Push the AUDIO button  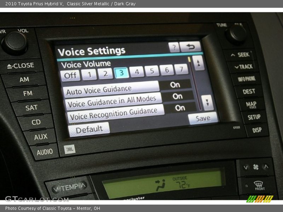45,152
